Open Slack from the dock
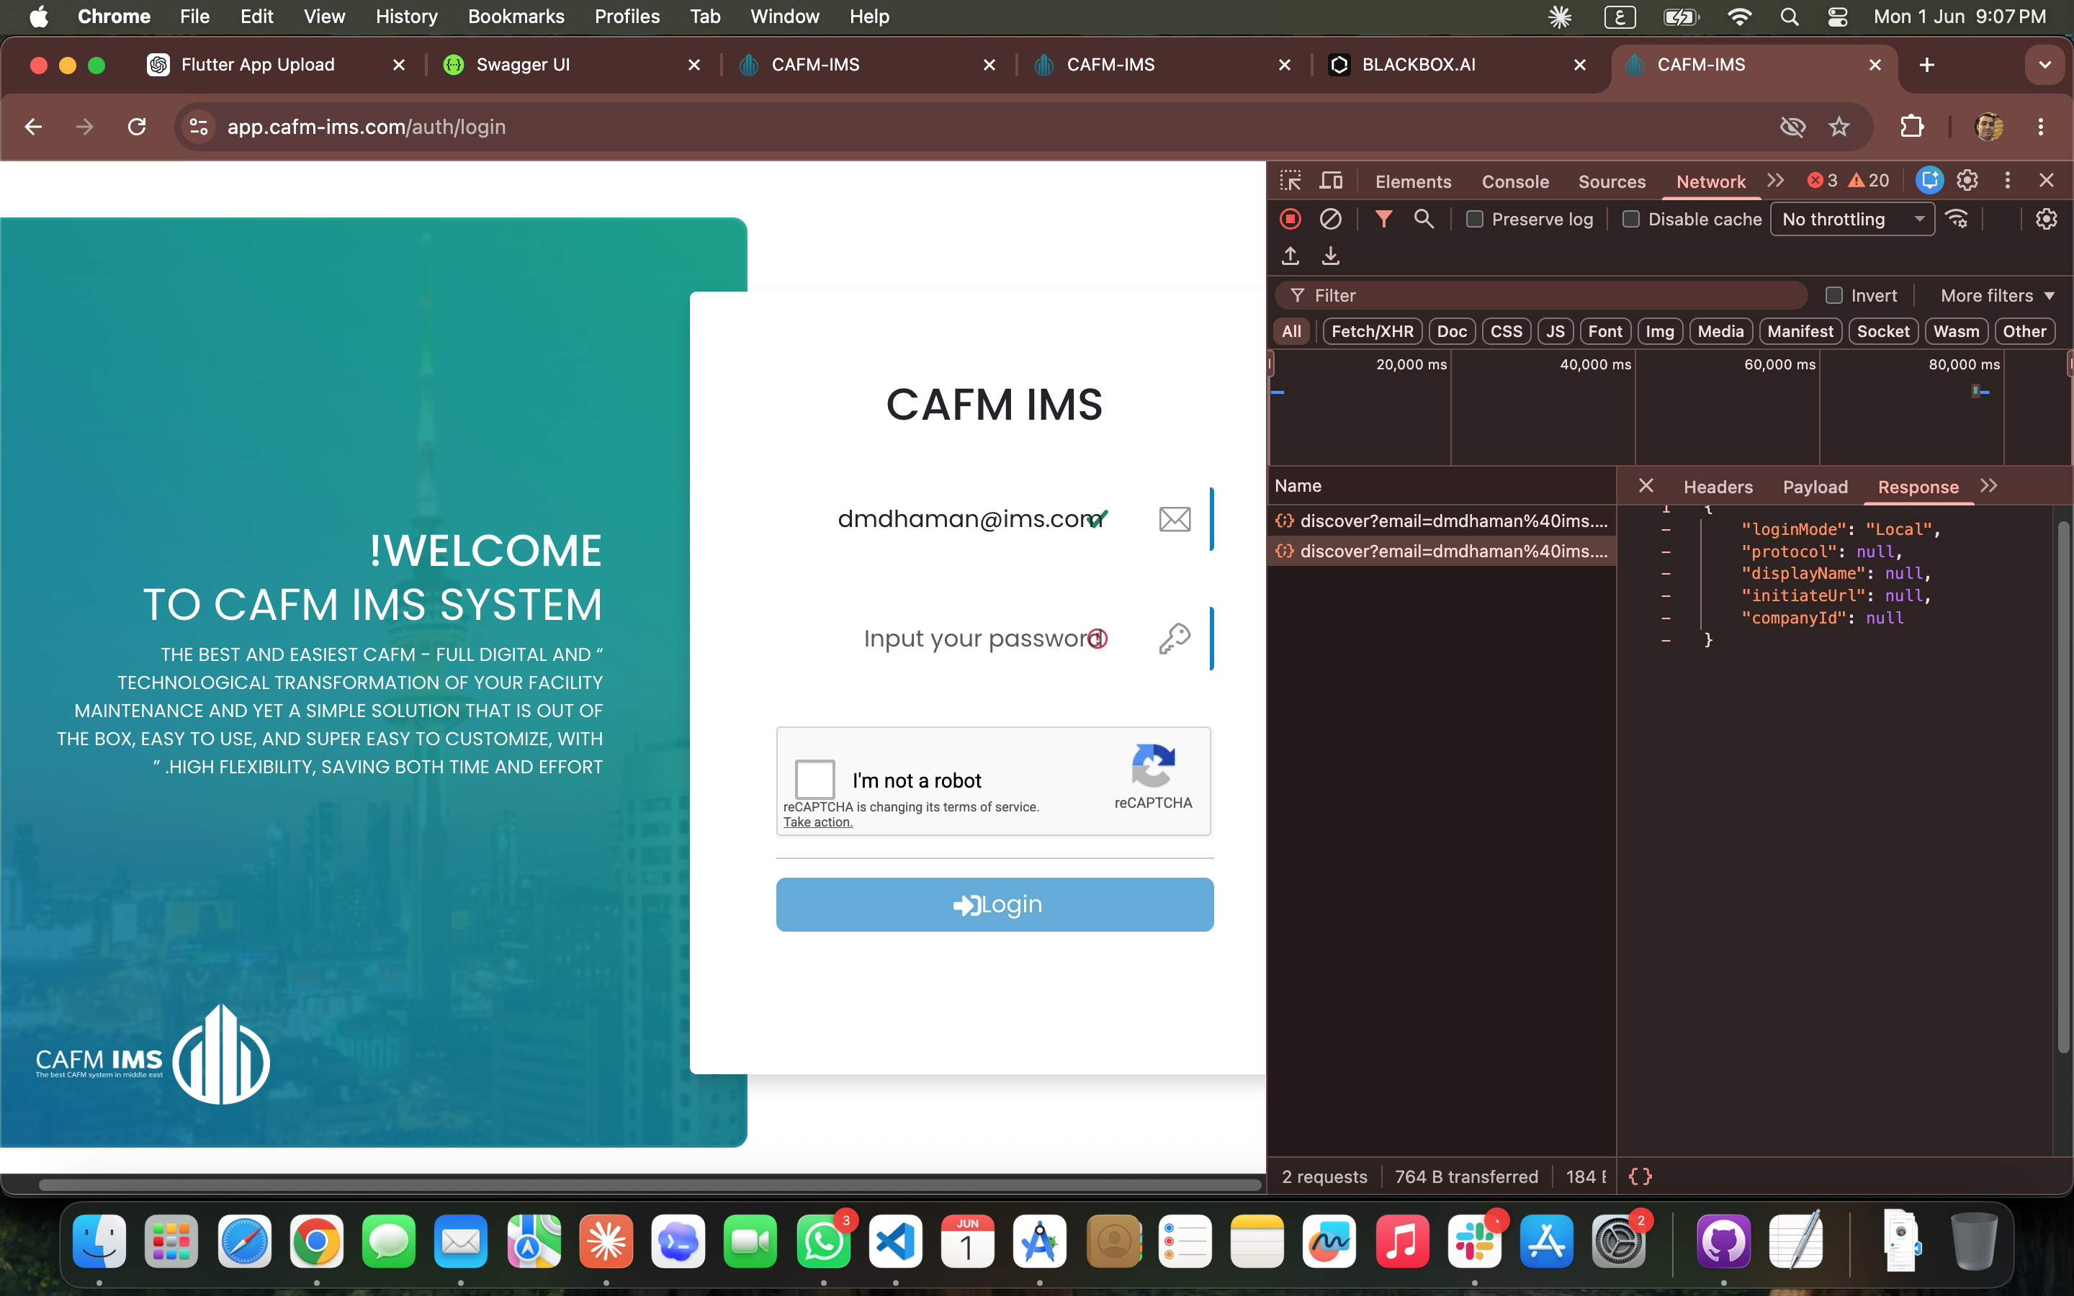2074x1296 pixels. pos(1475,1242)
